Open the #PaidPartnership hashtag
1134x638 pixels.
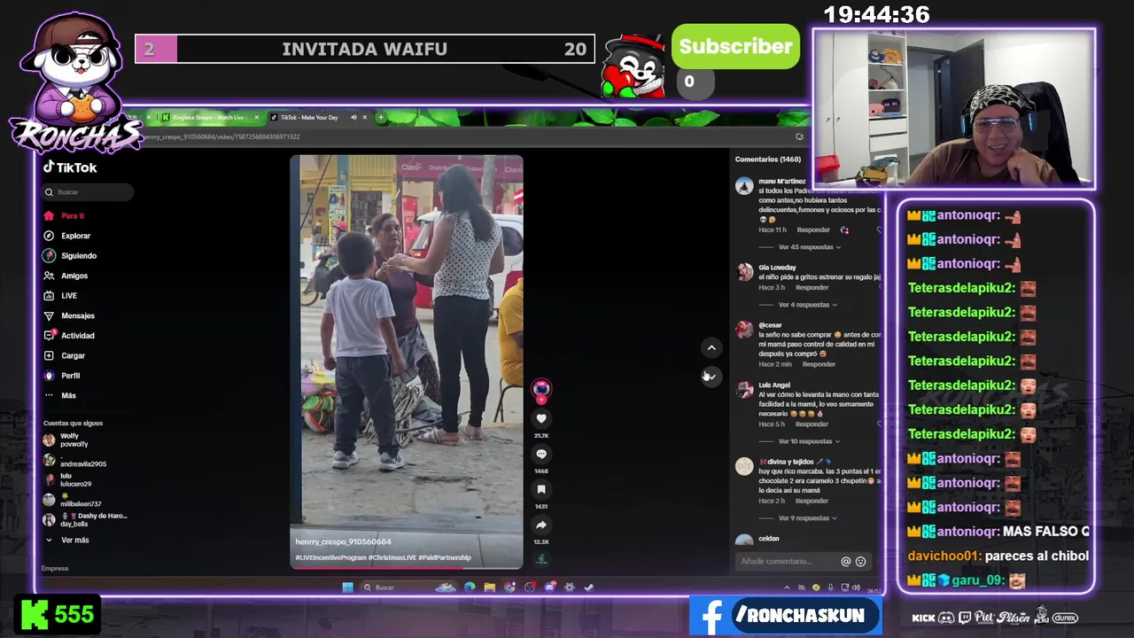pyautogui.click(x=444, y=557)
